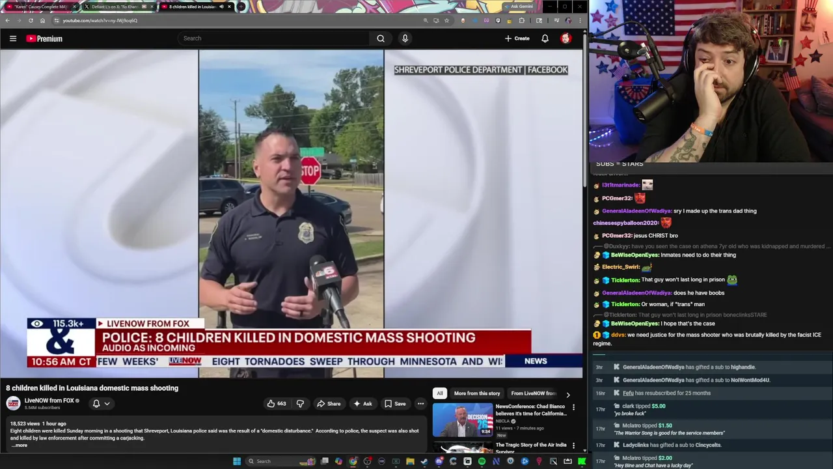Click inside the YouTube search field
The width and height of the screenshot is (833, 469).
pos(273,38)
